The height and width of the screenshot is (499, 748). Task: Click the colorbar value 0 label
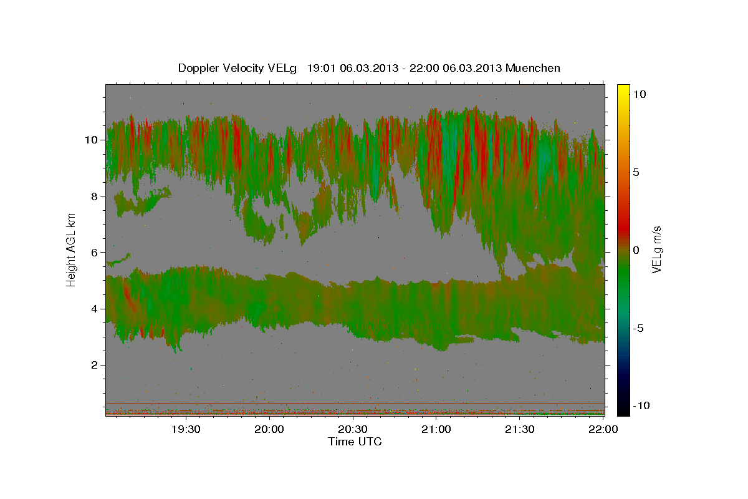[x=636, y=250]
